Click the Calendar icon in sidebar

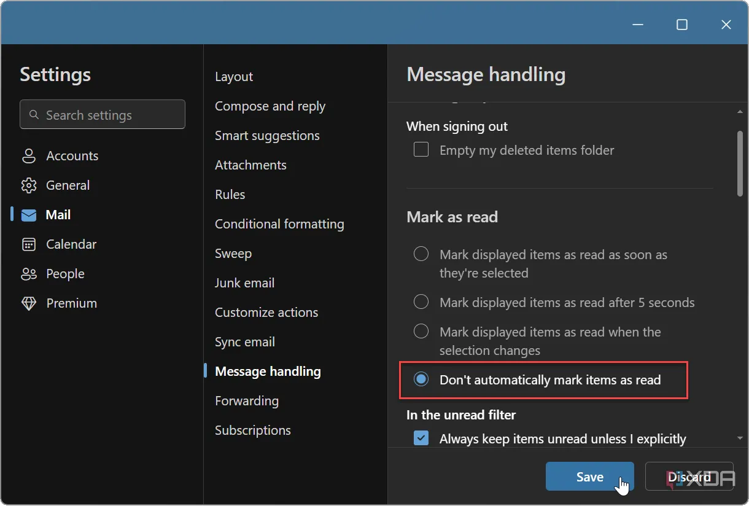click(29, 244)
